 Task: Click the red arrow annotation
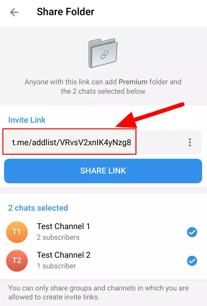(150, 115)
